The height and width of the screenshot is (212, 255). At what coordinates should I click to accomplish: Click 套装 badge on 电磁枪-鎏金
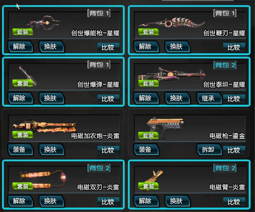tap(148, 135)
